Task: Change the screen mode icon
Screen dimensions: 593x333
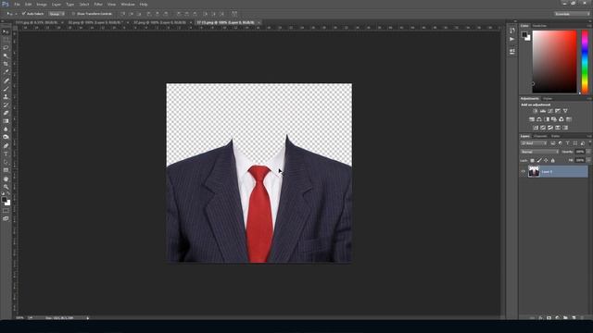Action: [x=6, y=218]
